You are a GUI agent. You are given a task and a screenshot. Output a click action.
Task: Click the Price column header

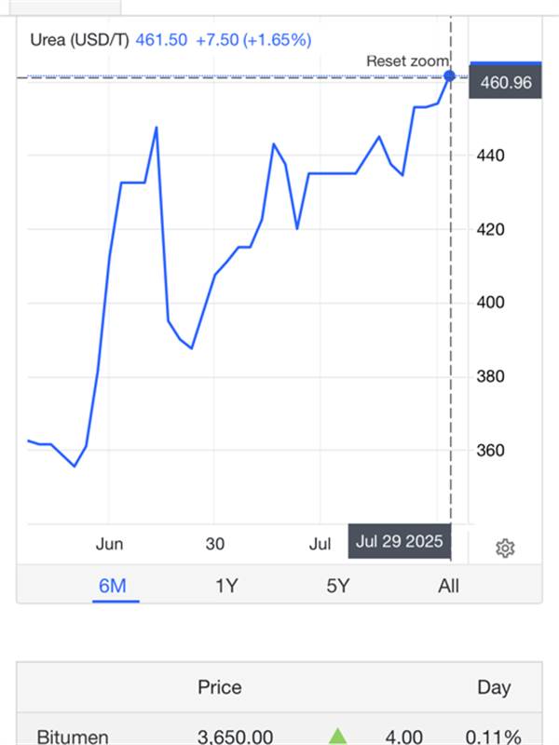coord(220,687)
